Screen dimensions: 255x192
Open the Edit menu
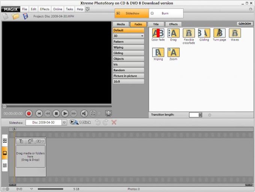coord(33,9)
